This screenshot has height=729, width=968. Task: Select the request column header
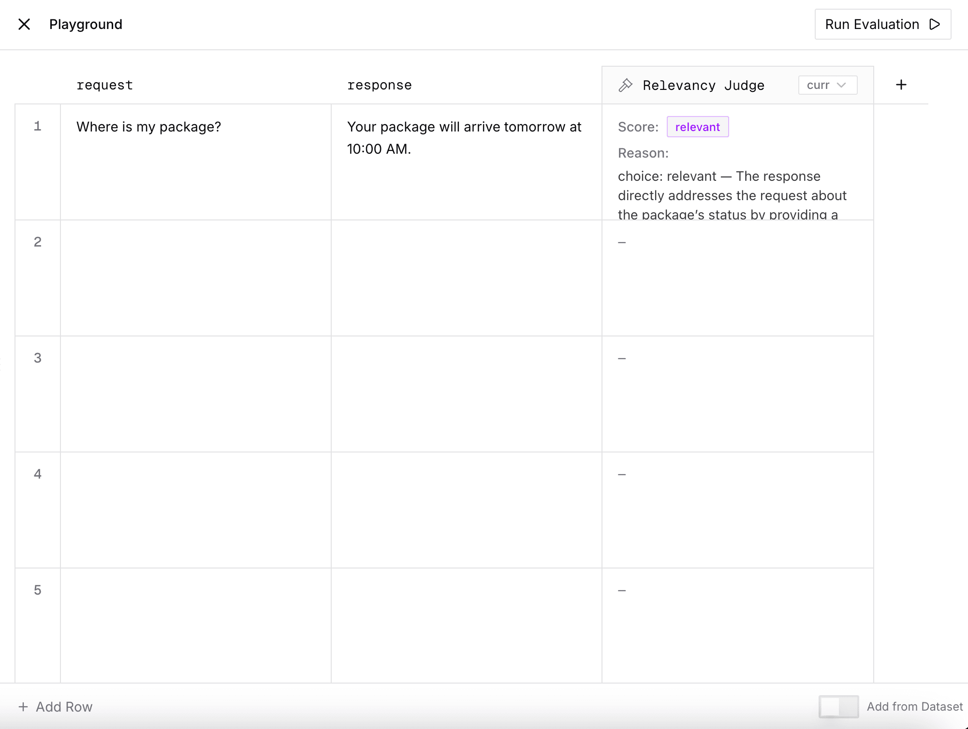click(x=104, y=86)
